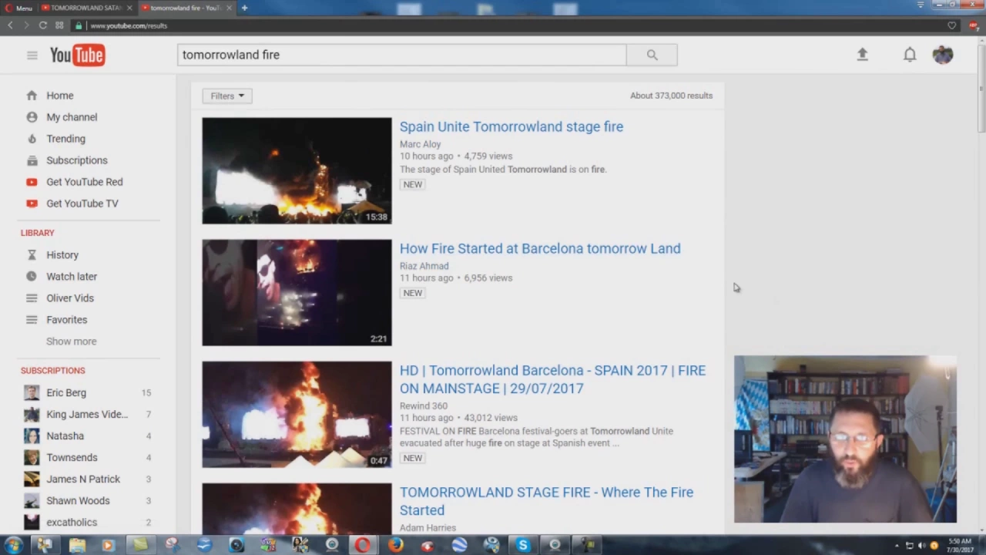Open HD Tomorrowland Barcelona FIRE ON MAINSTAGE title
The image size is (986, 555).
(552, 379)
